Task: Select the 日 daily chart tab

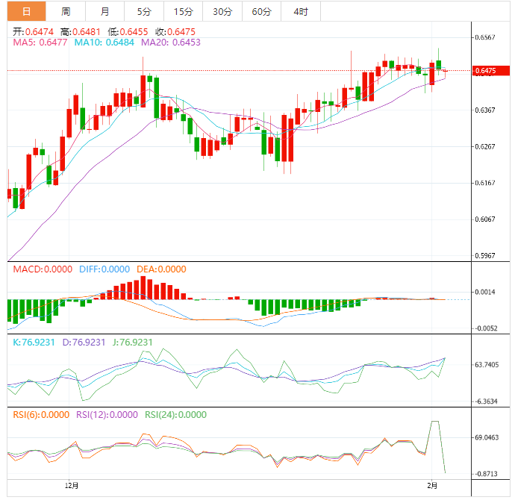Action: click(x=26, y=11)
